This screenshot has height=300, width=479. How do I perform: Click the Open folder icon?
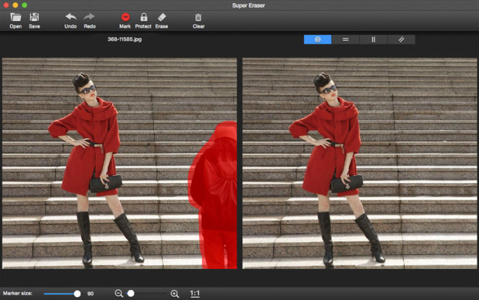tap(15, 17)
